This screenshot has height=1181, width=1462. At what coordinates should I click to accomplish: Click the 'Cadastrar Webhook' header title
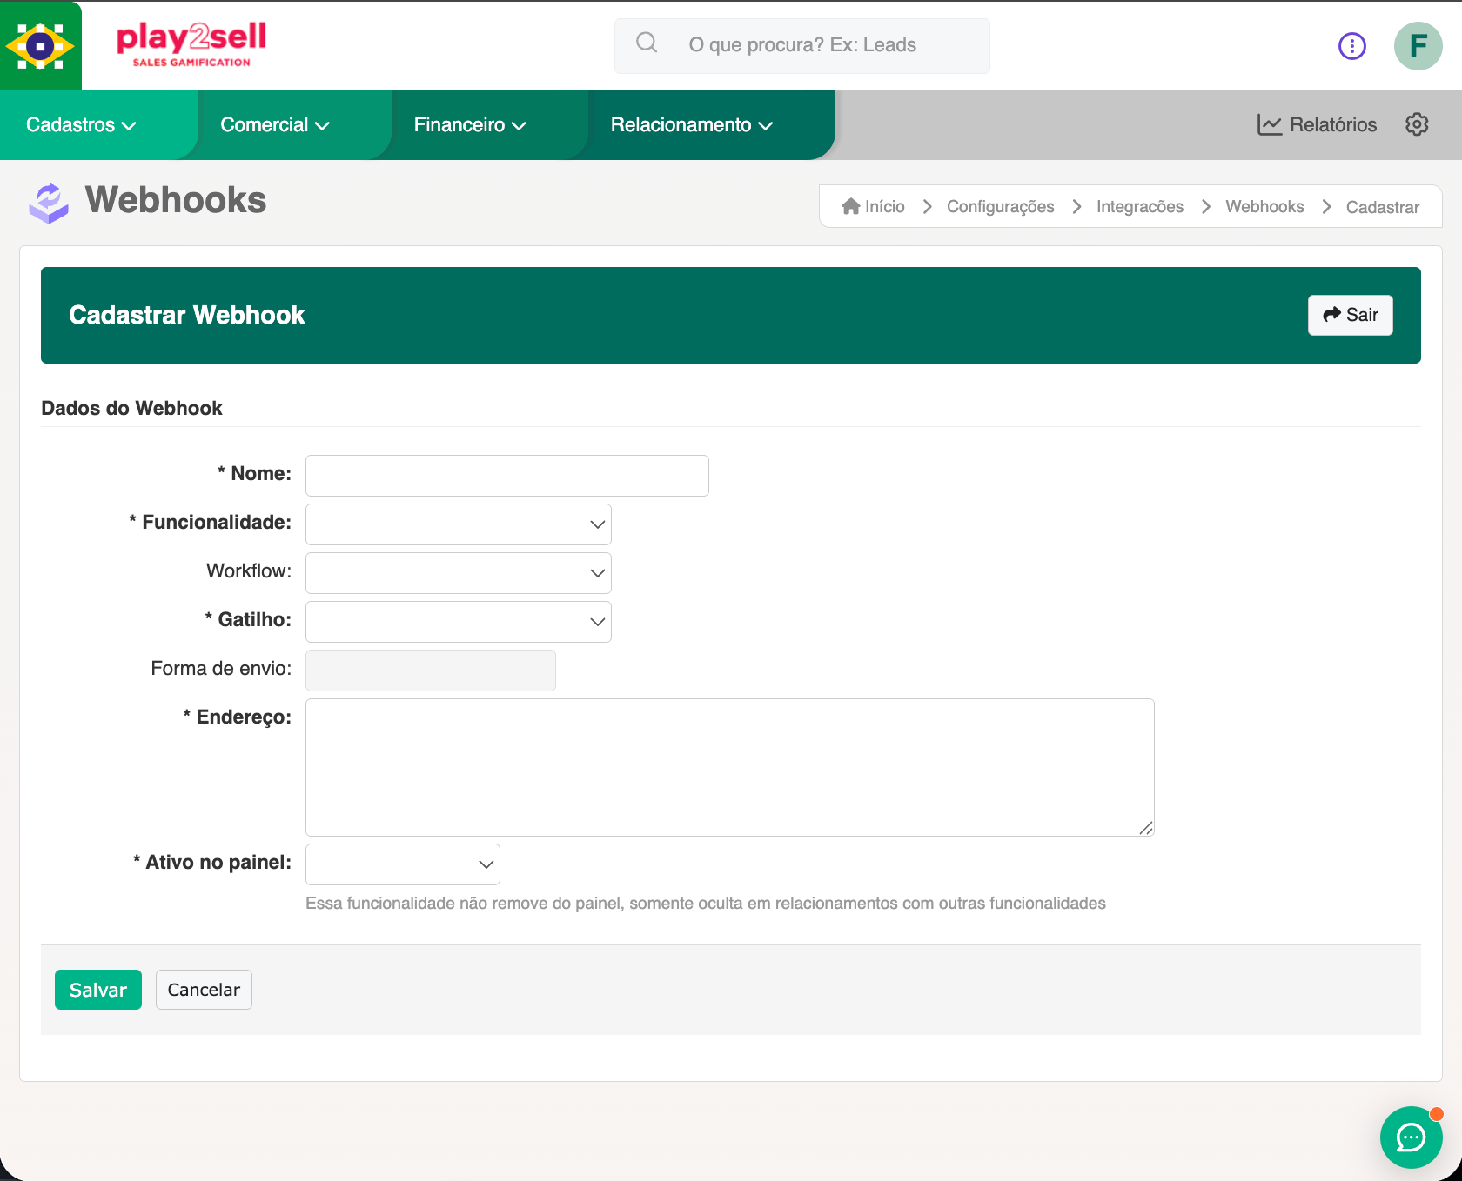click(186, 315)
